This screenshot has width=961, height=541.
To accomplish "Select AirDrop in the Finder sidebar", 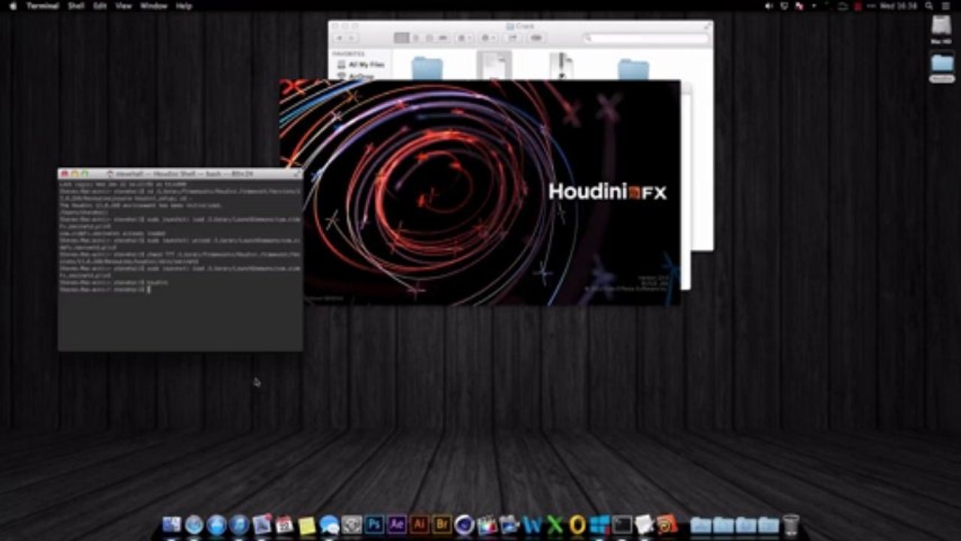I will [360, 76].
